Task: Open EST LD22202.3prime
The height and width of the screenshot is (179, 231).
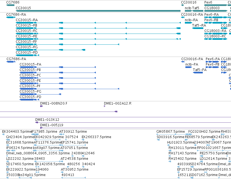Action: [20, 159]
